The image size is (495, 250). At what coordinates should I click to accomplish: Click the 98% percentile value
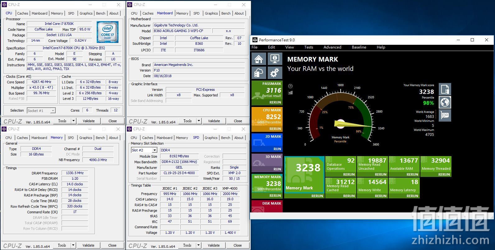click(x=428, y=103)
